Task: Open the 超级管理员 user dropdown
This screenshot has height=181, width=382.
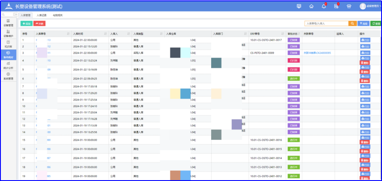Action: [x=370, y=6]
